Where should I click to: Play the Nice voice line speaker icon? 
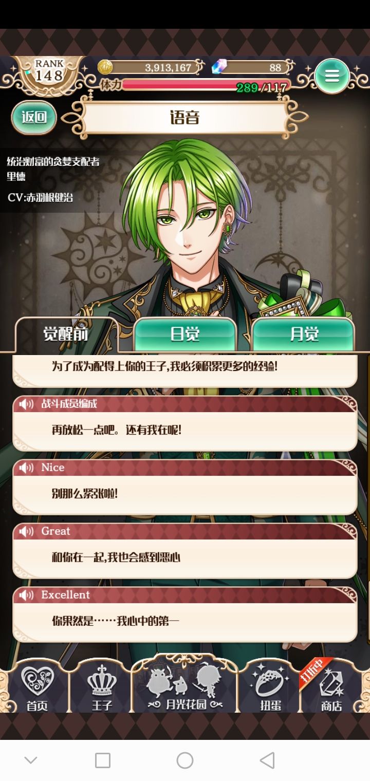coord(26,468)
